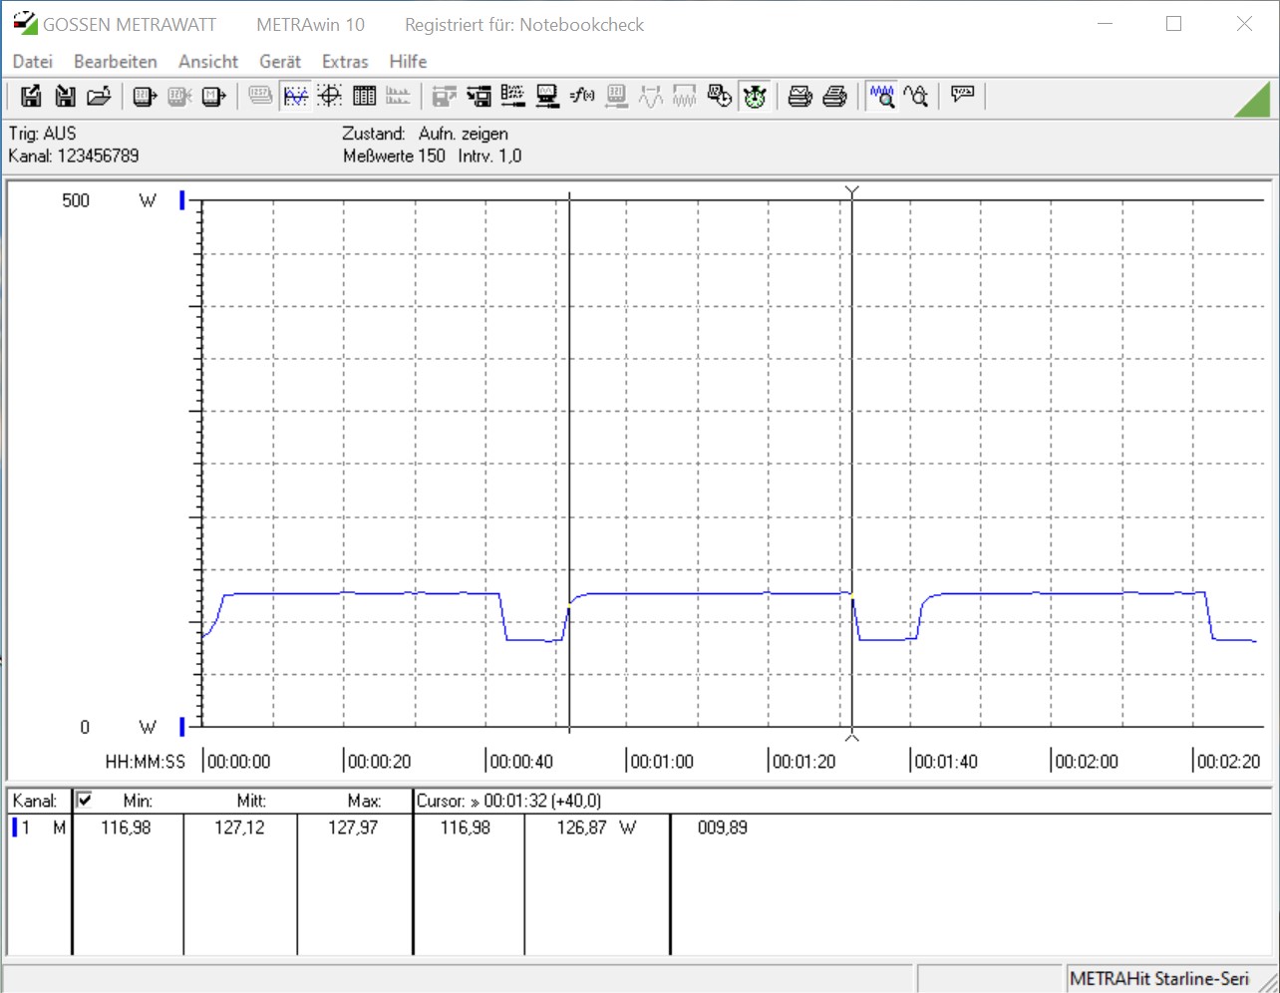The width and height of the screenshot is (1280, 993).
Task: Click the crosshair XY display icon
Action: point(330,96)
